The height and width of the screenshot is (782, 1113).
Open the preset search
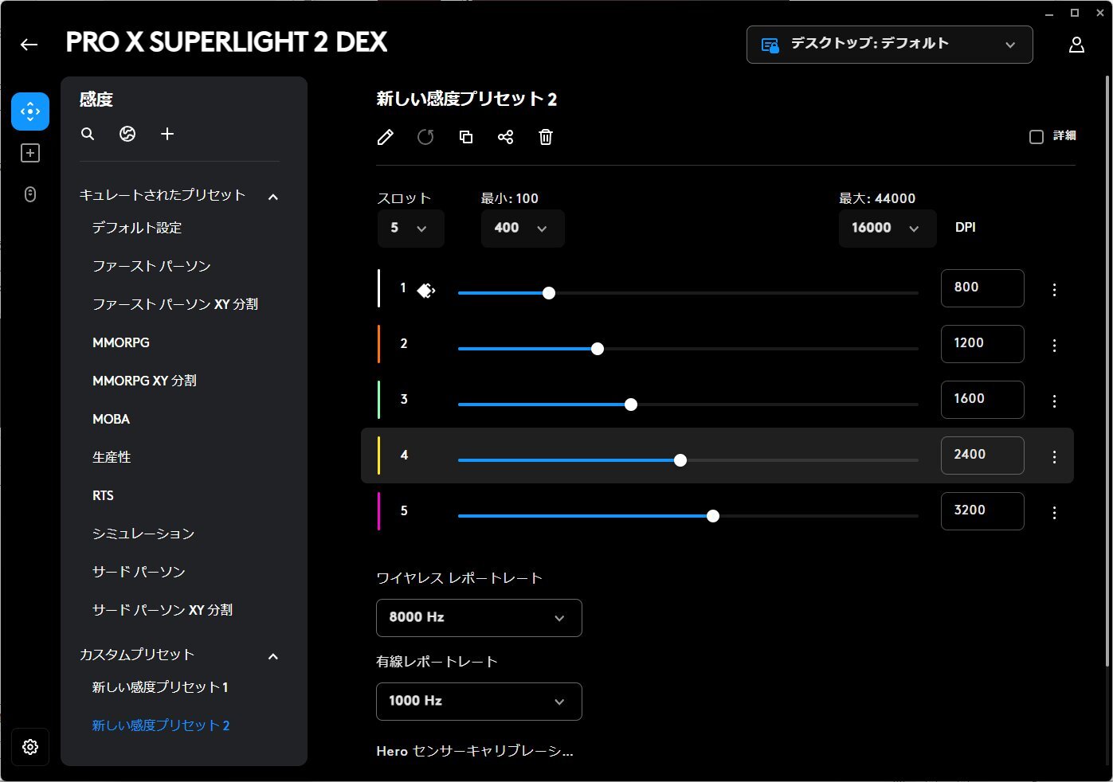pos(88,134)
